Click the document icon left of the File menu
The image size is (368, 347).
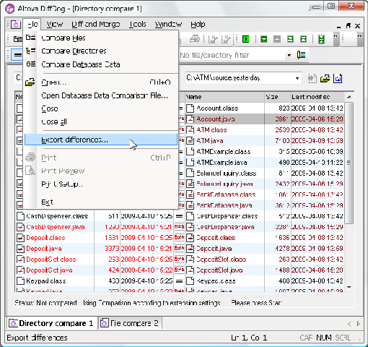[16, 25]
